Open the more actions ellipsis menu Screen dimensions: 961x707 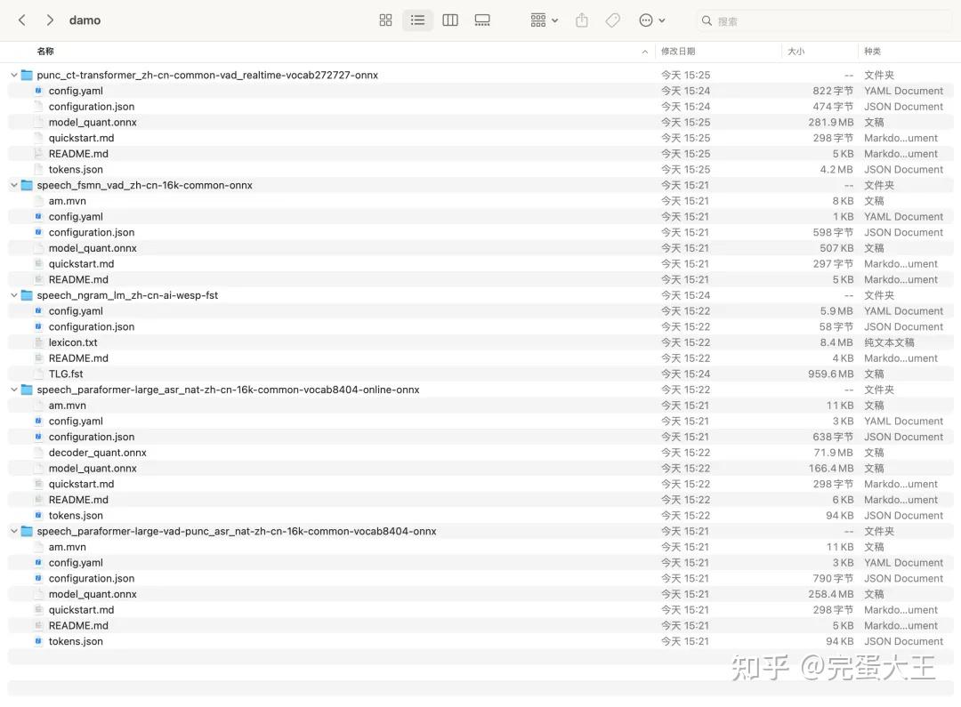coord(647,20)
